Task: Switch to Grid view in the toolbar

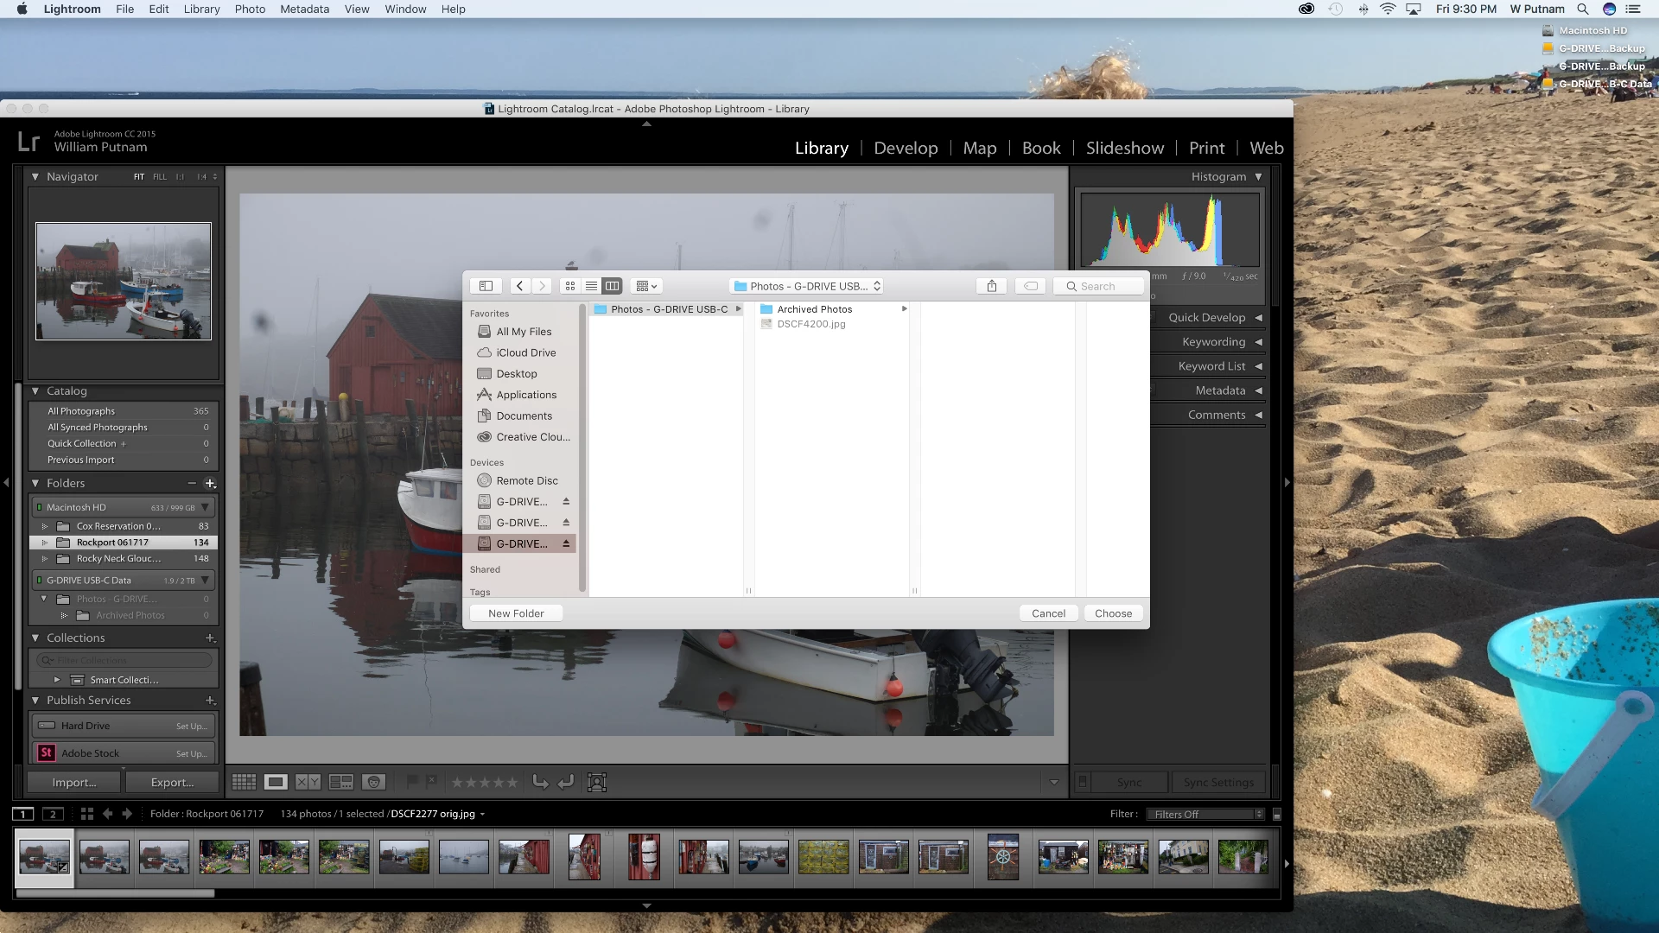Action: click(x=244, y=782)
